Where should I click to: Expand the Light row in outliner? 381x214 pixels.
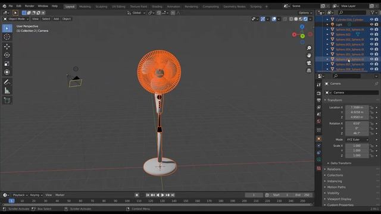click(327, 24)
